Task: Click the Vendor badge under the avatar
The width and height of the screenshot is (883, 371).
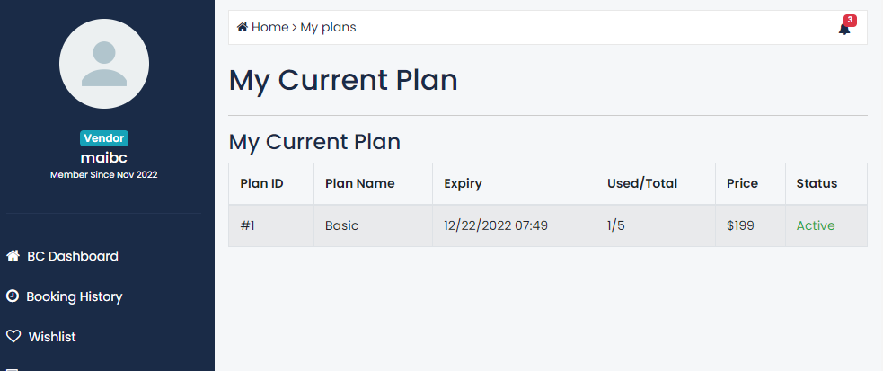Action: point(104,138)
